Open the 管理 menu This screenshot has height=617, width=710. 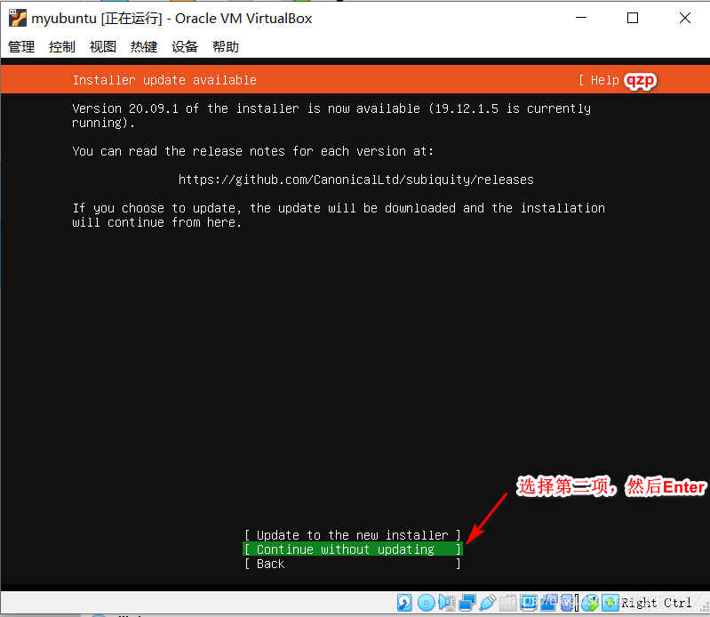[21, 46]
